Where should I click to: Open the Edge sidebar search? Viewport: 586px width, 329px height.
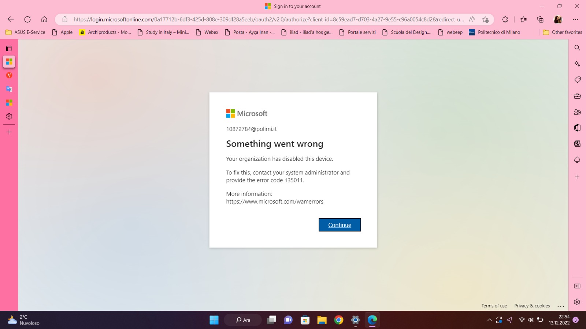click(577, 48)
